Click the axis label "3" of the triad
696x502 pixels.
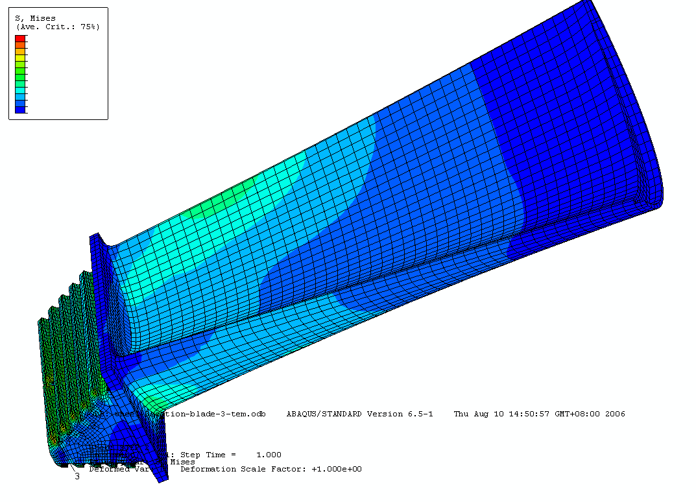[x=77, y=477]
